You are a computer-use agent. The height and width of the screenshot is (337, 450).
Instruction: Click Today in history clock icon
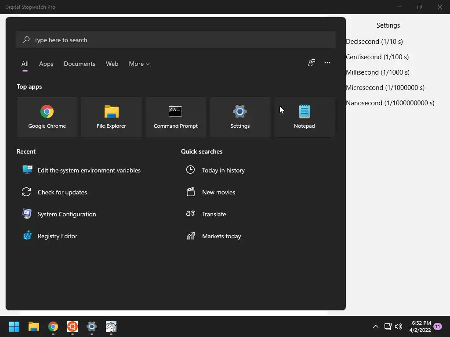pos(190,170)
